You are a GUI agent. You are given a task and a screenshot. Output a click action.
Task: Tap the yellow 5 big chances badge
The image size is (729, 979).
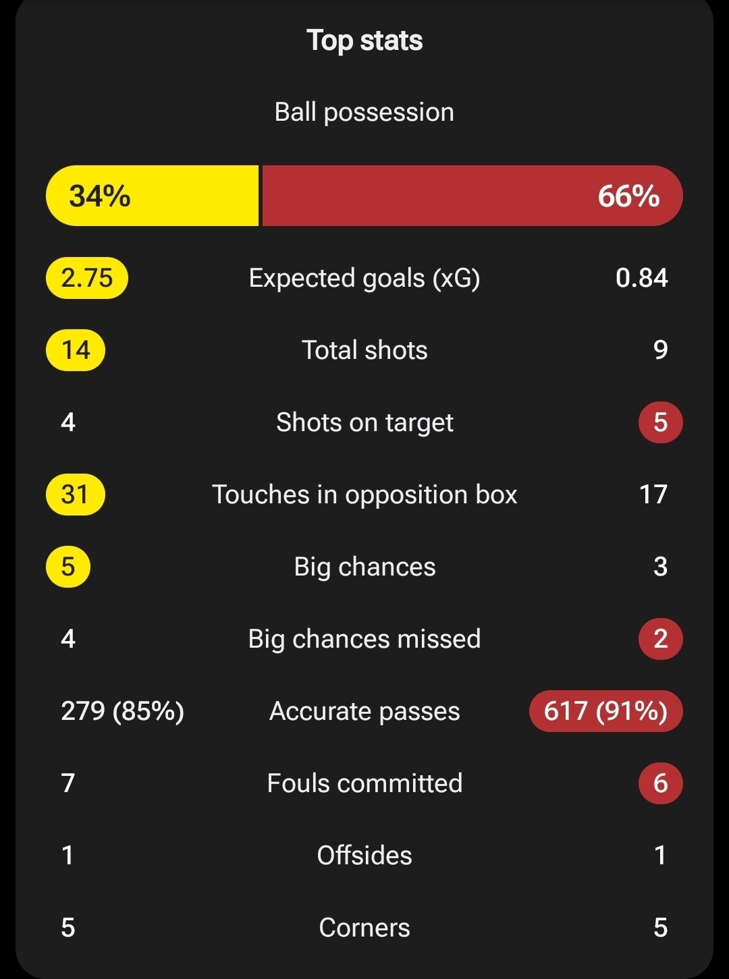68,567
